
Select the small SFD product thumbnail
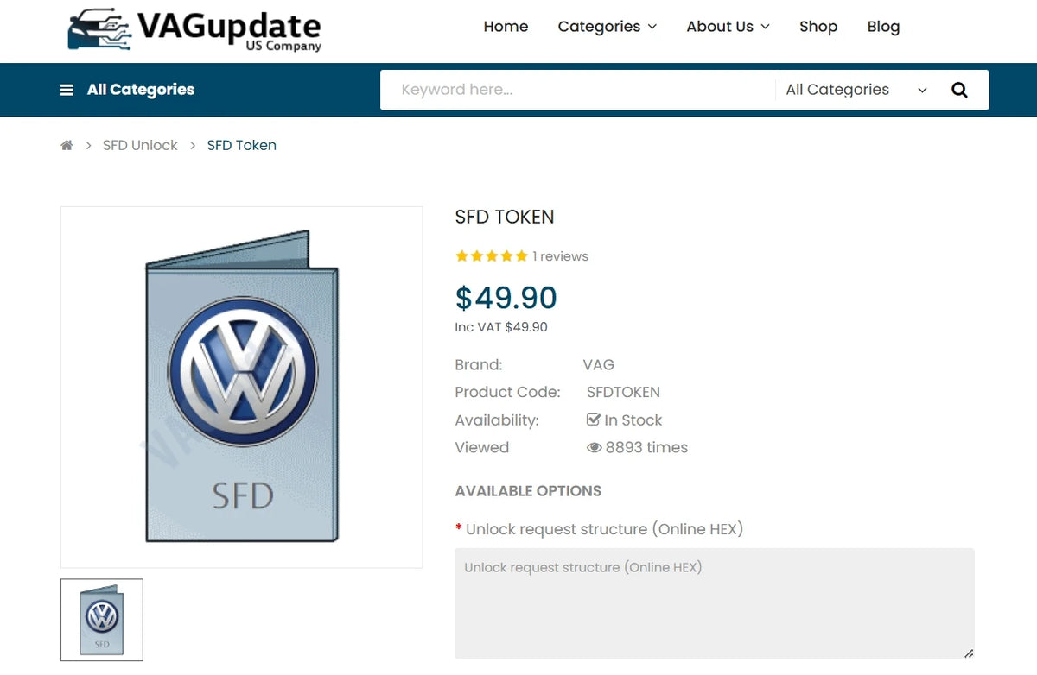click(102, 620)
